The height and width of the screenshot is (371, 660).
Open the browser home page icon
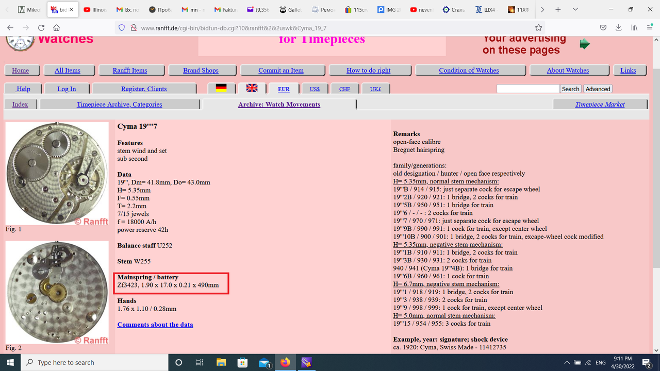tap(57, 28)
